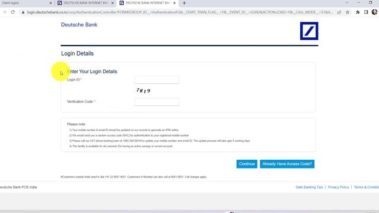Click the Deutsche Bank logo icon

pos(309,31)
